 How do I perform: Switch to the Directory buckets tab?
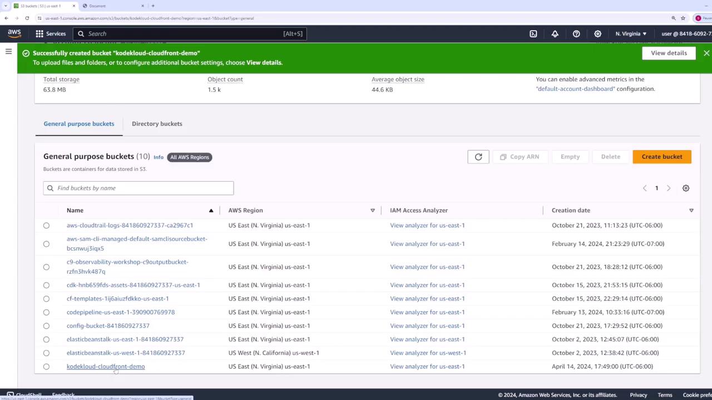(x=157, y=124)
